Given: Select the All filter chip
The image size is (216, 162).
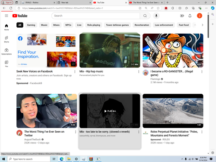Looking at the screenshot, I should click(x=20, y=25).
